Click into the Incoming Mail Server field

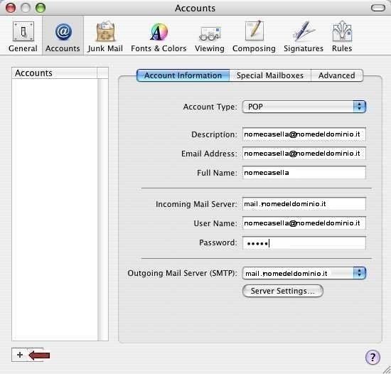click(304, 204)
